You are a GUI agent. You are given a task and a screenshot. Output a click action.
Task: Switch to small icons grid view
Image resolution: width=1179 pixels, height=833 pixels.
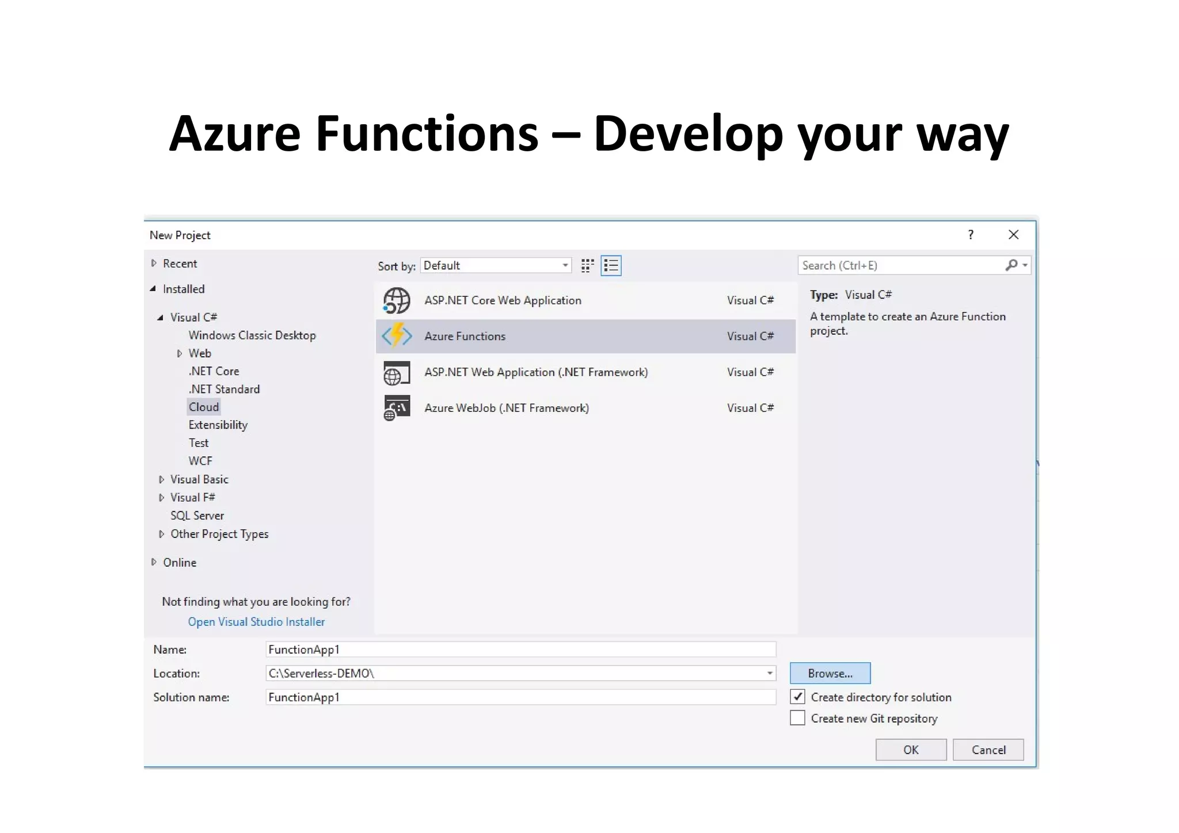point(587,266)
